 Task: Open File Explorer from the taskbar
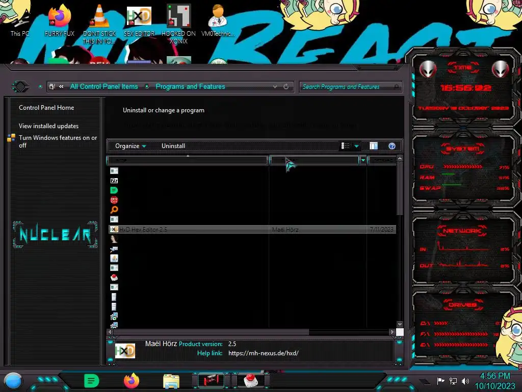coord(171,381)
